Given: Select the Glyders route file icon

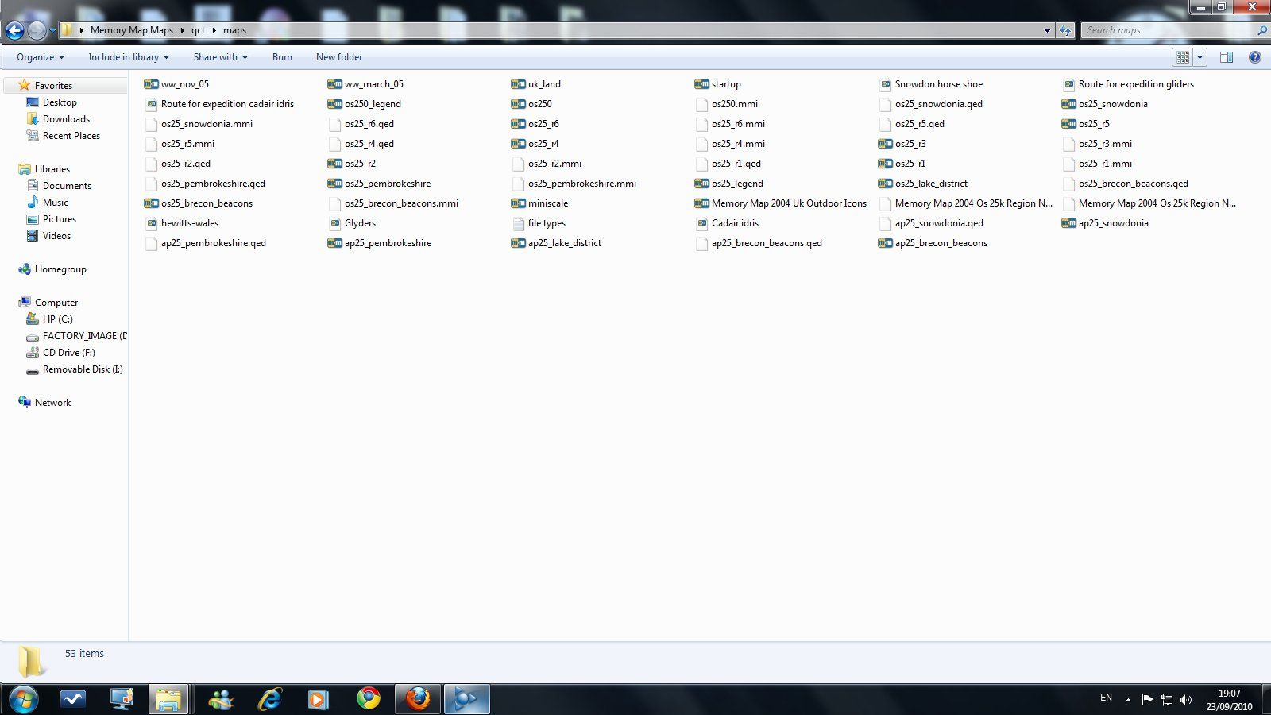Looking at the screenshot, I should pyautogui.click(x=334, y=223).
